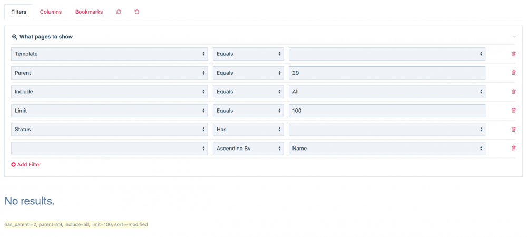
Task: Open the Include value dropdown showing All
Action: pyautogui.click(x=387, y=92)
